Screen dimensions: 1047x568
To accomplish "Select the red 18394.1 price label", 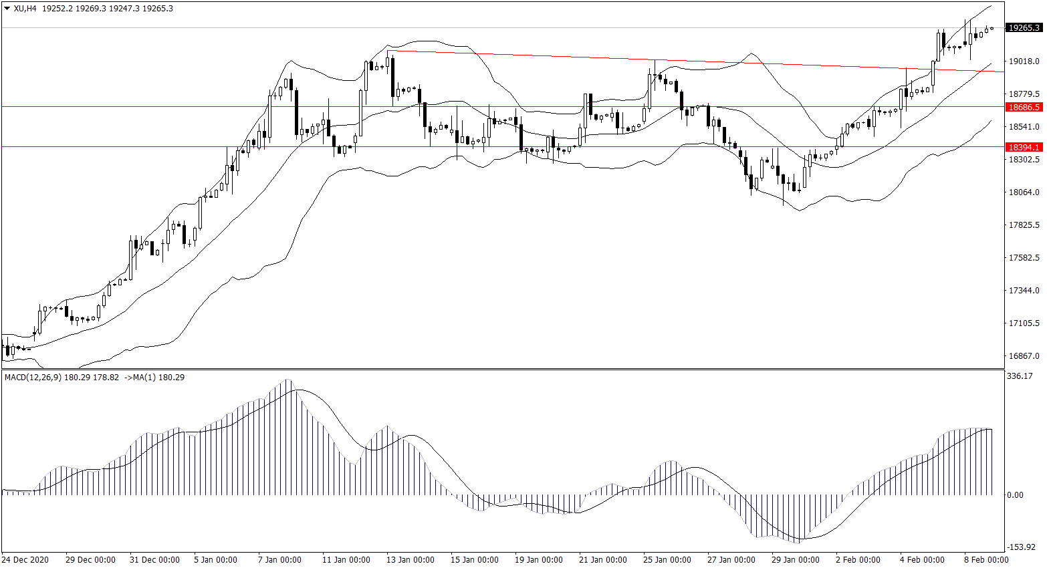I will [1024, 147].
